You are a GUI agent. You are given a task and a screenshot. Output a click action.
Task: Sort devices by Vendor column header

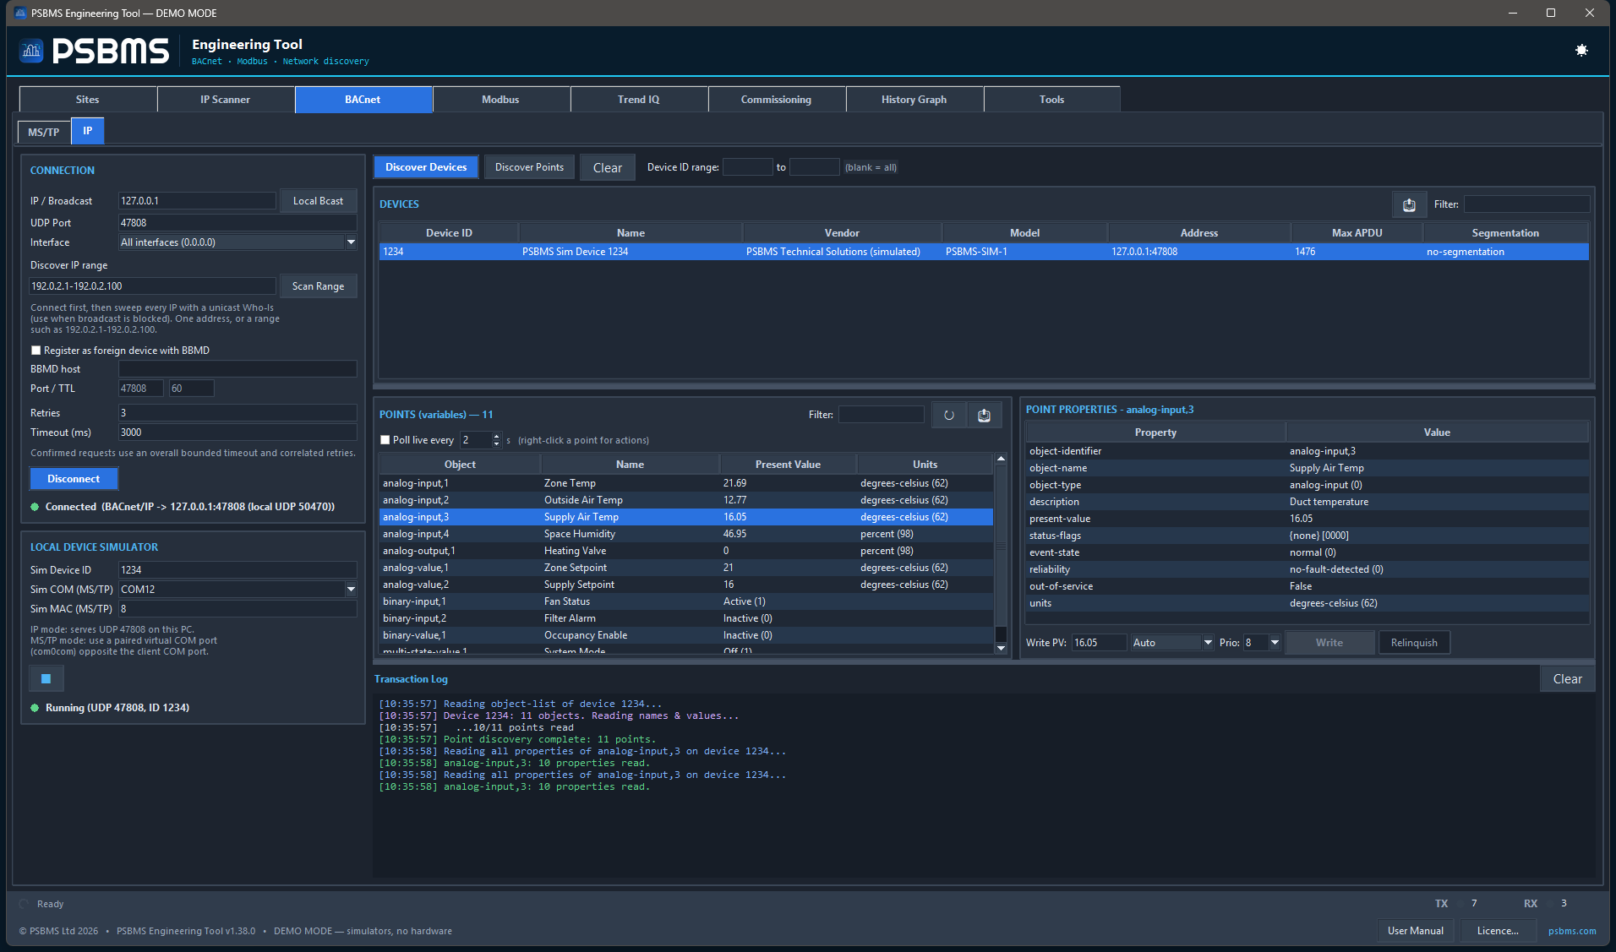[x=842, y=233]
